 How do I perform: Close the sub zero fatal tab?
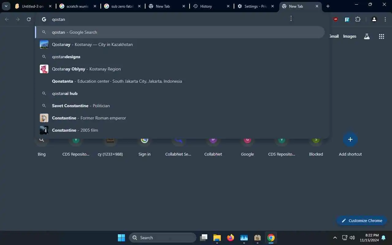point(139,6)
